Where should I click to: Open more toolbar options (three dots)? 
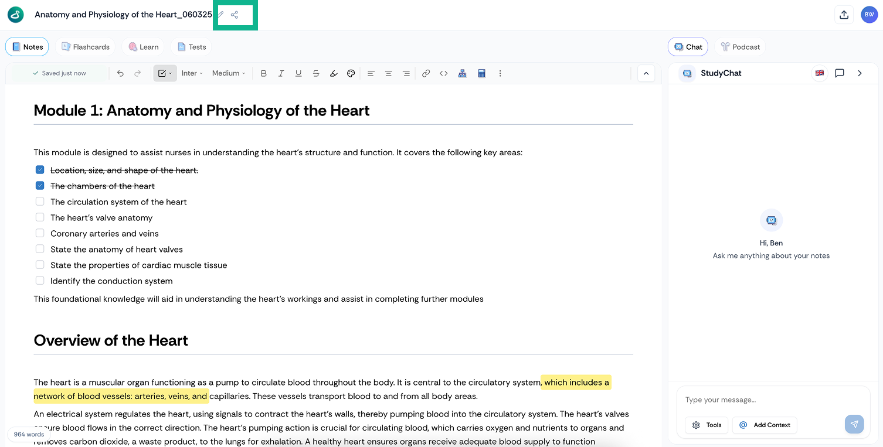point(500,73)
